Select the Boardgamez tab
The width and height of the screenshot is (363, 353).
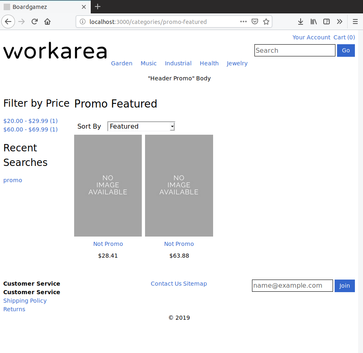pos(45,7)
